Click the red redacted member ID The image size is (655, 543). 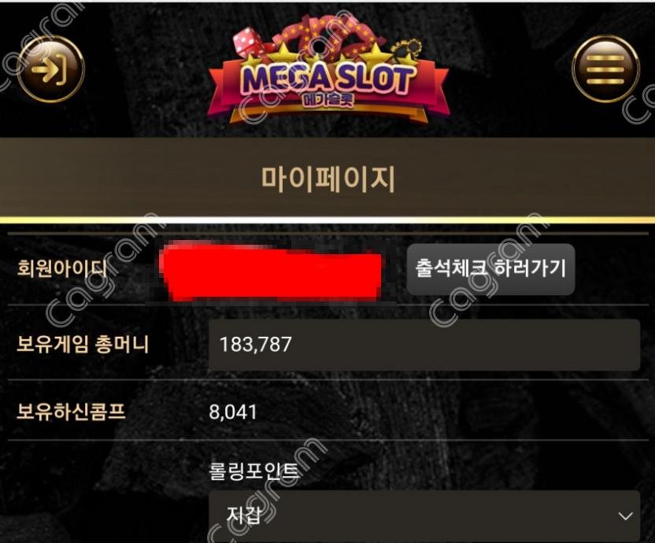272,272
